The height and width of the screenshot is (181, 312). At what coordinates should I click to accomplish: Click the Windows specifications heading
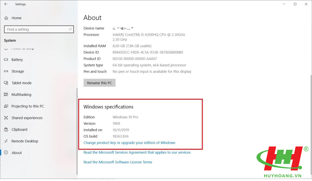pyautogui.click(x=108, y=107)
